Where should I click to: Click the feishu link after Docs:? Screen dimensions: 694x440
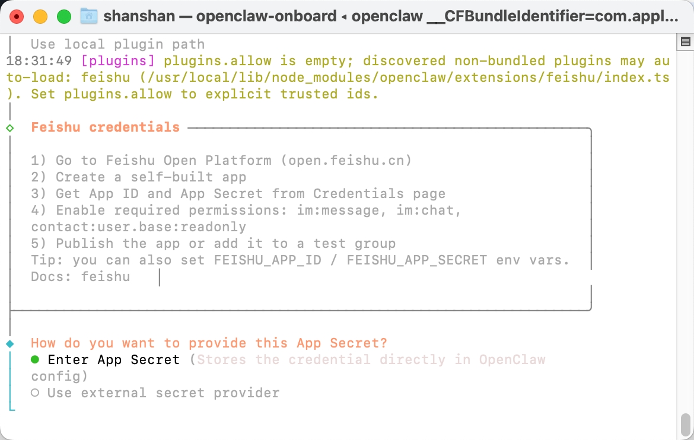click(x=106, y=276)
